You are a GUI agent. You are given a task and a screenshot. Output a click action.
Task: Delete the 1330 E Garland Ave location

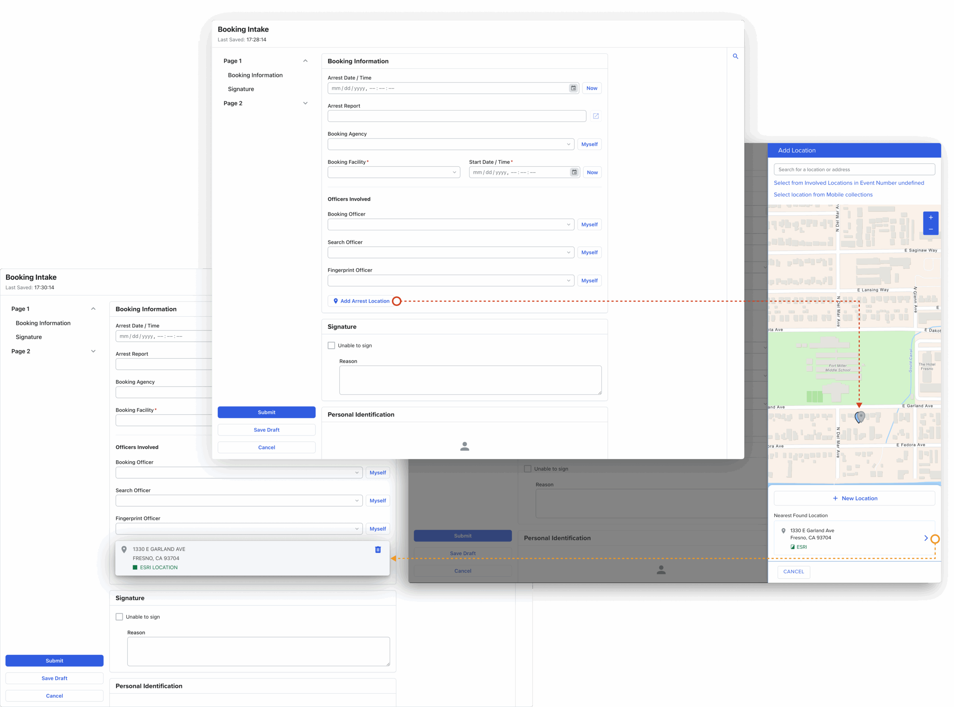(378, 549)
